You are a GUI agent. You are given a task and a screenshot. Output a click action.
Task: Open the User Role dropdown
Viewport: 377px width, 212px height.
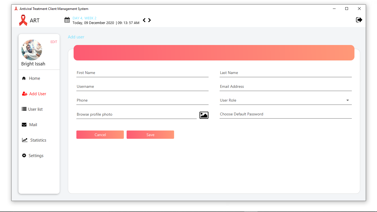[x=347, y=100]
